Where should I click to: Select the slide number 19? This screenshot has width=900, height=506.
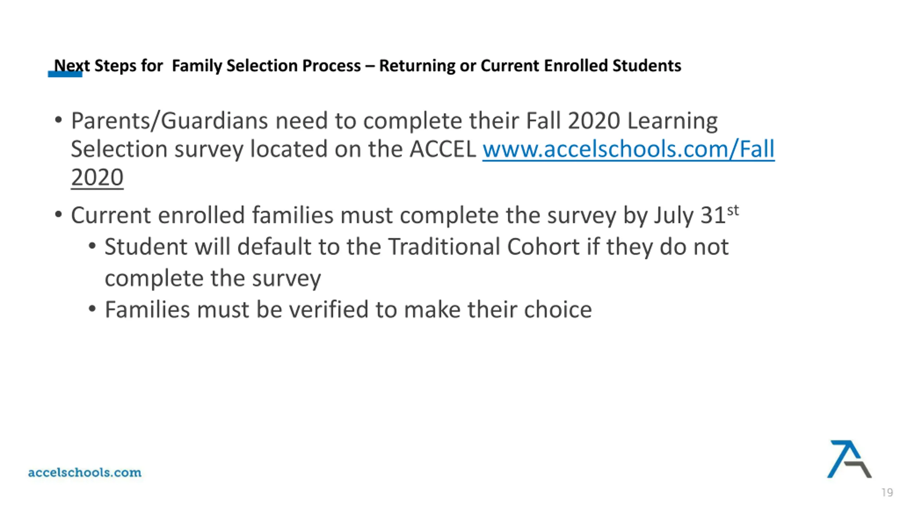pyautogui.click(x=887, y=492)
